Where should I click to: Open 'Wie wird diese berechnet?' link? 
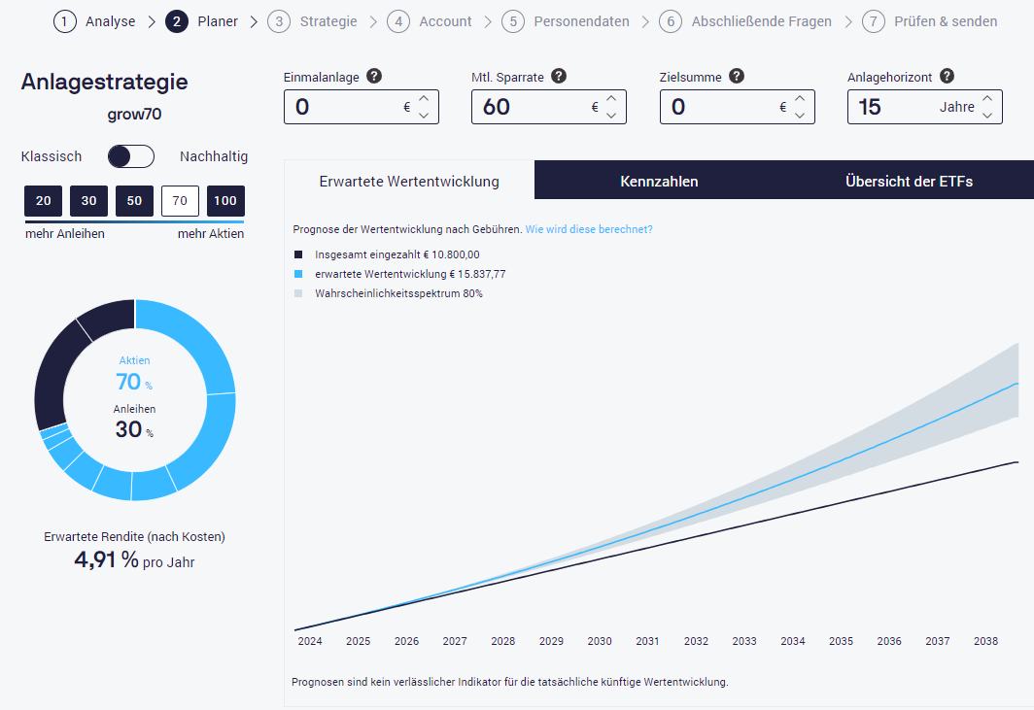click(589, 229)
